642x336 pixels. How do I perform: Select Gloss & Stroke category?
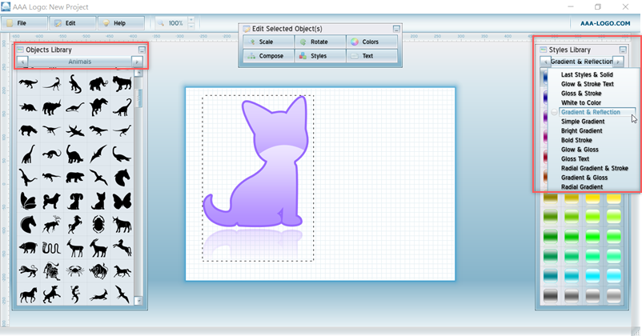click(581, 94)
